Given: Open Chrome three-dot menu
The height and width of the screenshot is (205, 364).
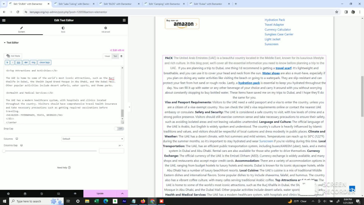Looking at the screenshot, I should (x=360, y=12).
